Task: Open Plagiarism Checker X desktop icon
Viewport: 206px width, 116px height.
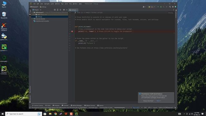Action: 4,27
